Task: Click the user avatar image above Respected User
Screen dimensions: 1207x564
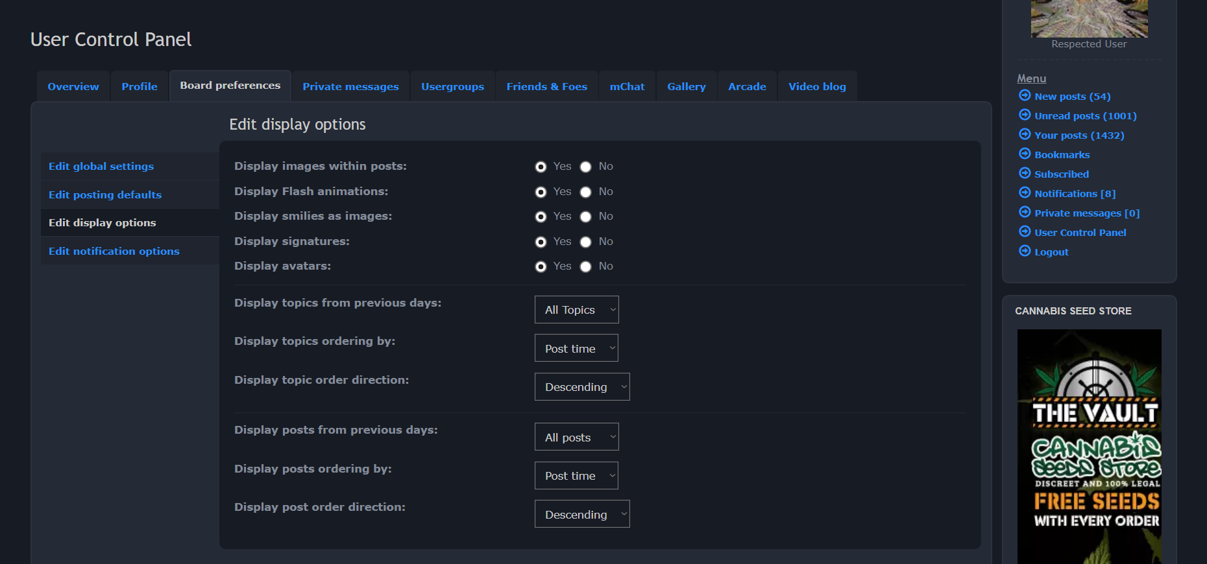Action: 1089,18
